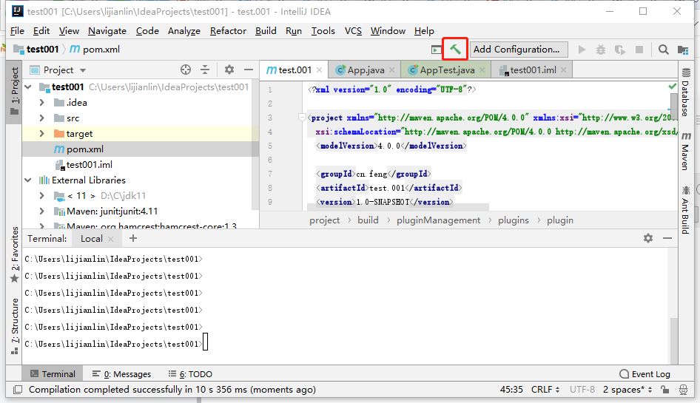This screenshot has width=700, height=403.
Task: Select pom.xml in the project tree
Action: tap(140, 149)
